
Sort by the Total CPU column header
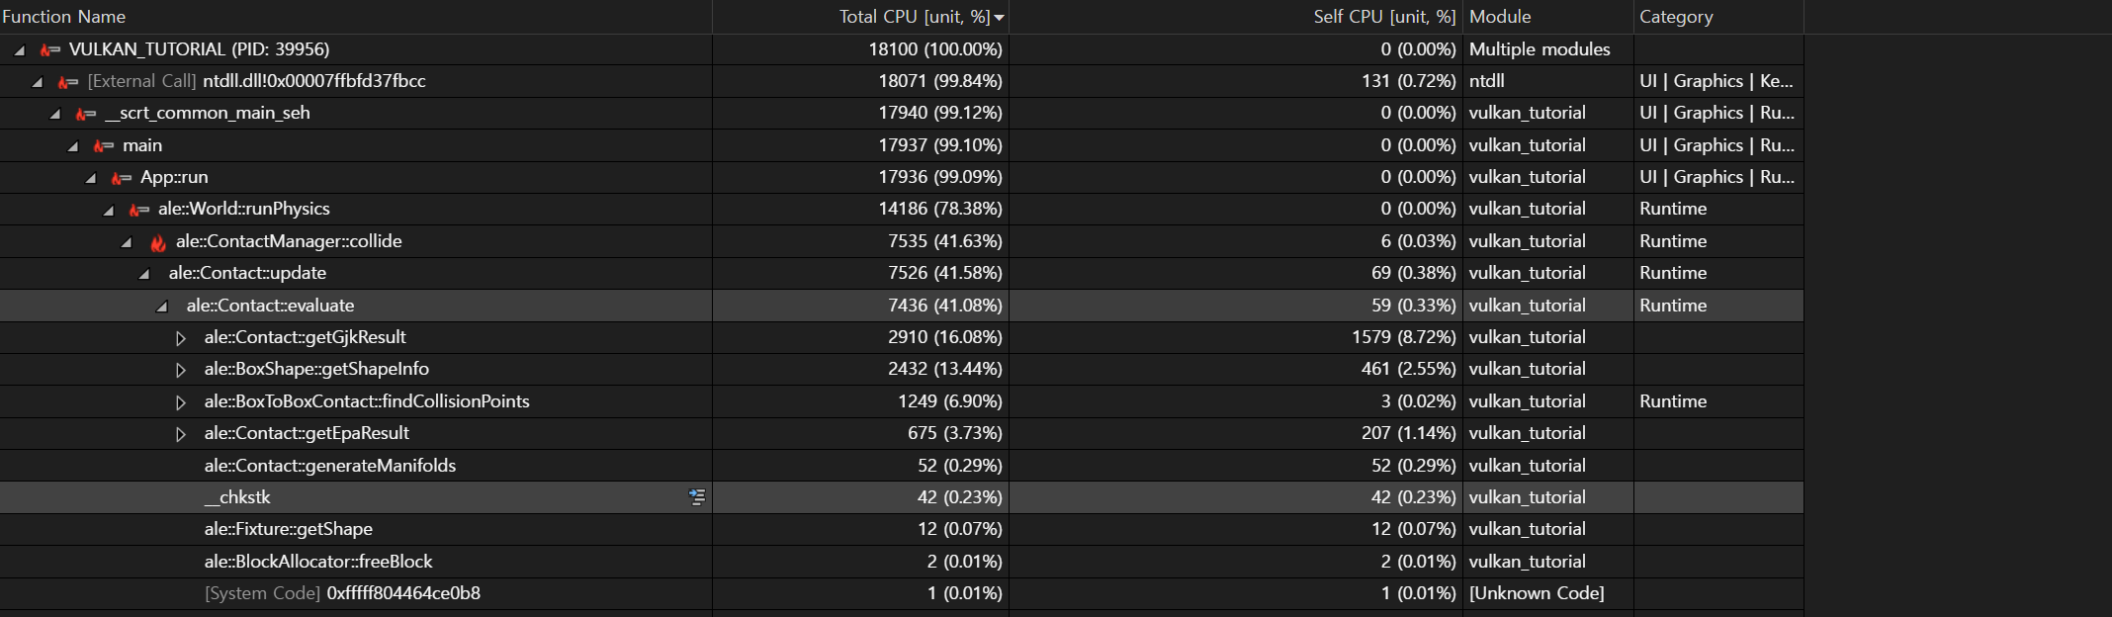[x=860, y=17]
